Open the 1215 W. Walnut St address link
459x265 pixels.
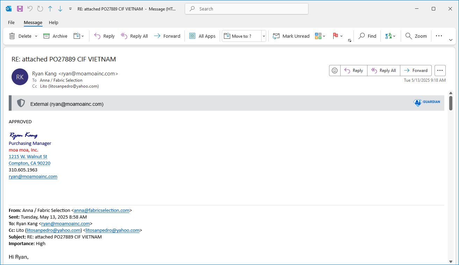tap(28, 157)
